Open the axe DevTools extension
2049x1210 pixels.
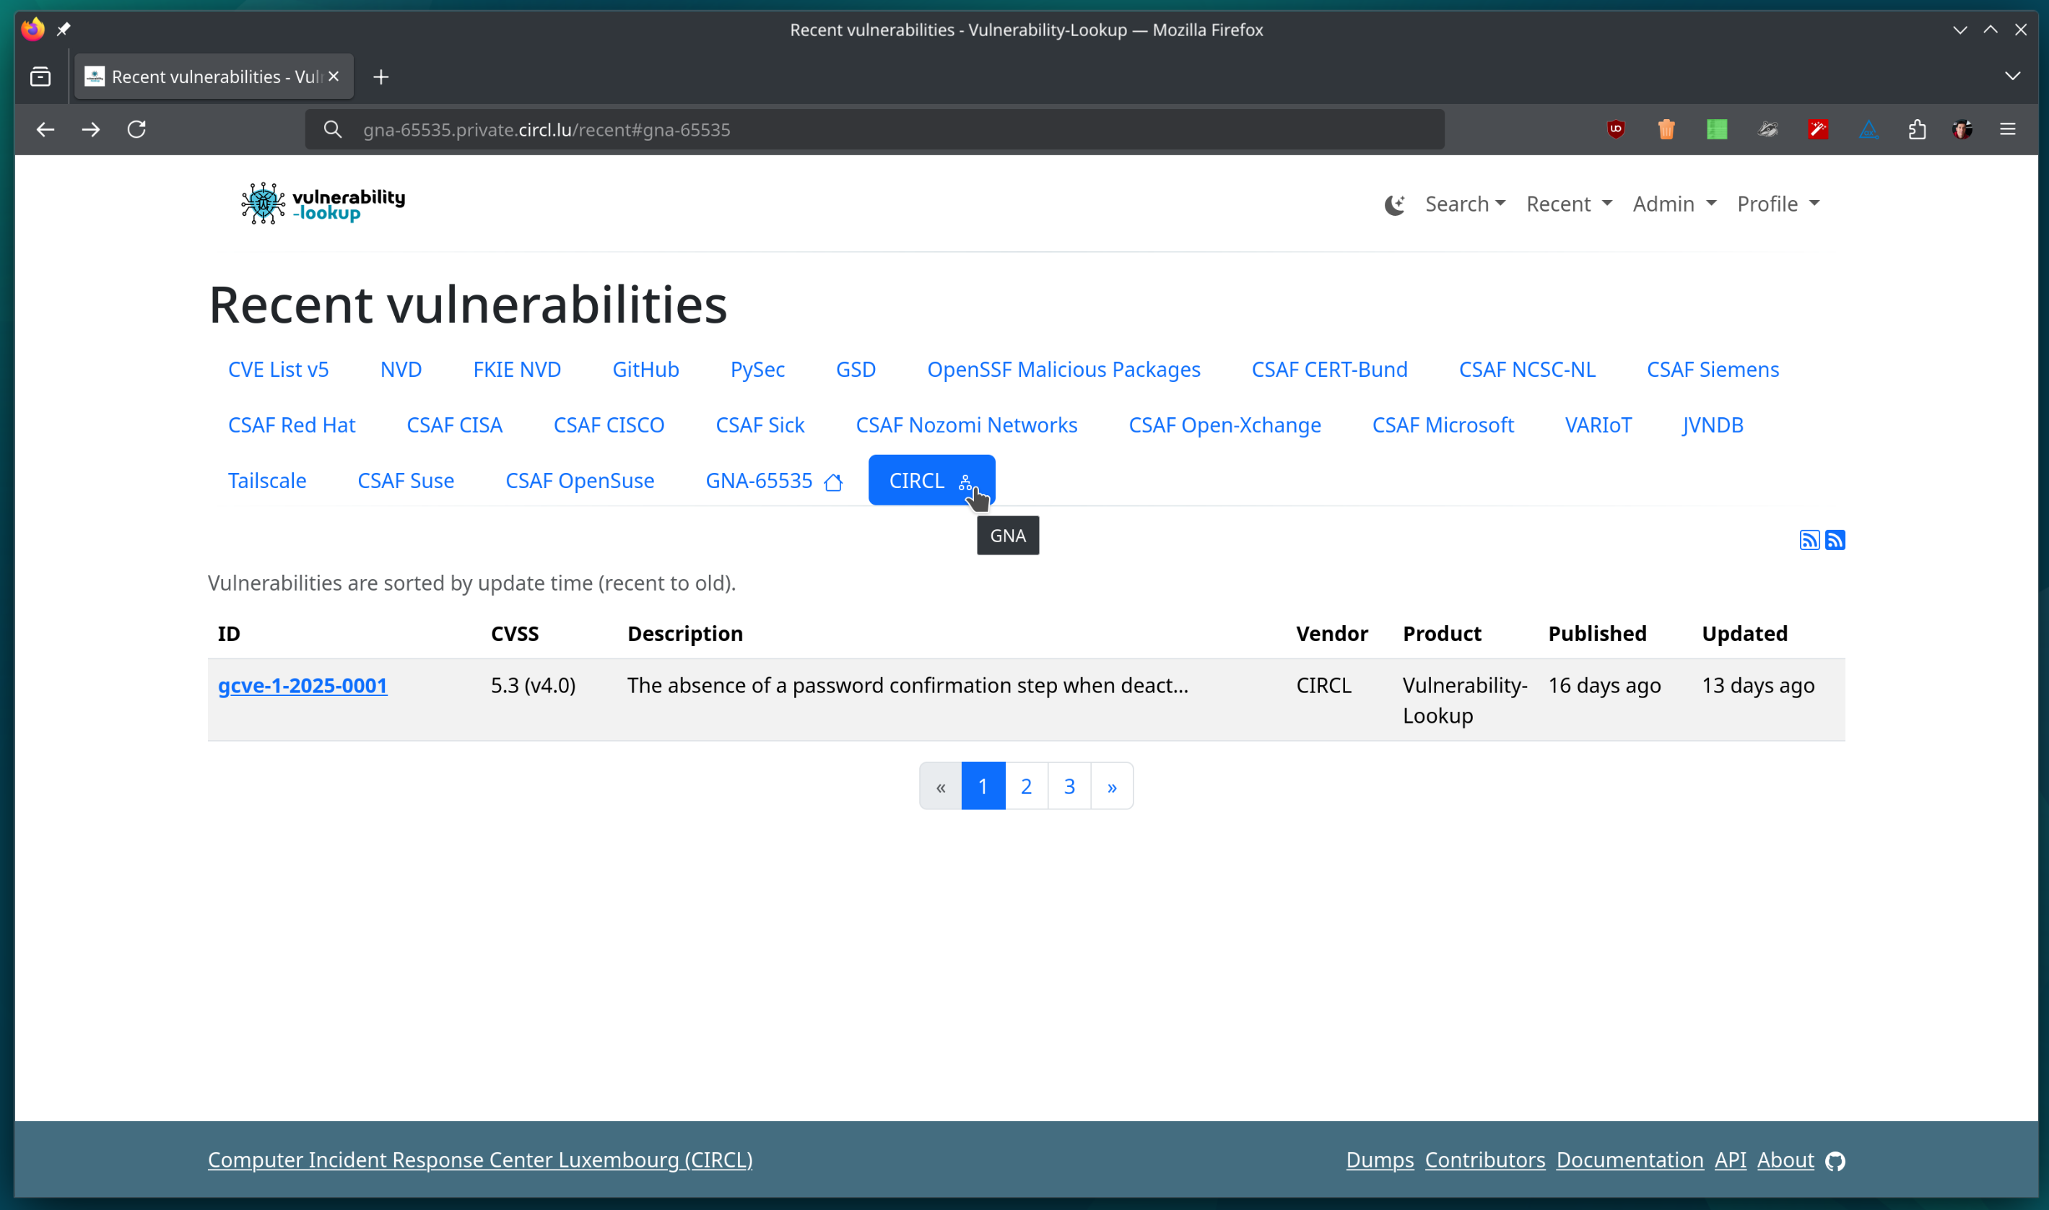pos(1868,129)
